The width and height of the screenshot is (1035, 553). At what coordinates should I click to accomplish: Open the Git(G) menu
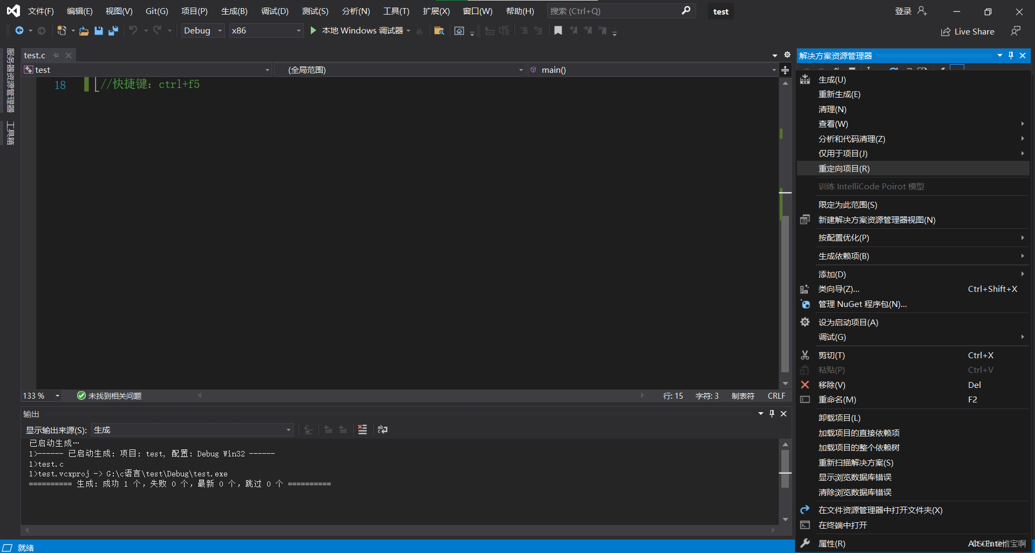pyautogui.click(x=157, y=11)
